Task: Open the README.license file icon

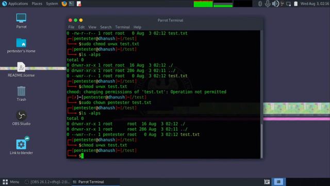Action: click(21, 69)
